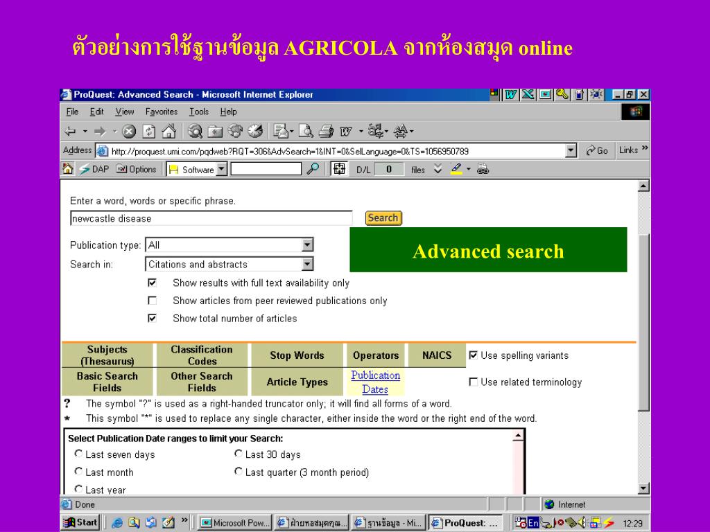Click the DAP toolbar home icon
Viewport: 710px width, 532px height.
pyautogui.click(x=67, y=169)
